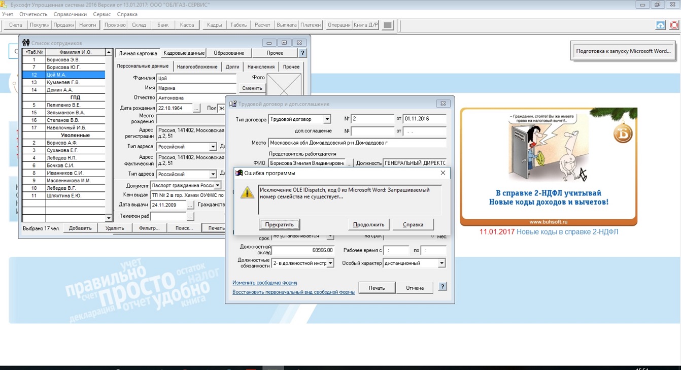Click the ellipsis button beside Дата рождения
Viewport: 681px width, 370px height.
click(196, 108)
